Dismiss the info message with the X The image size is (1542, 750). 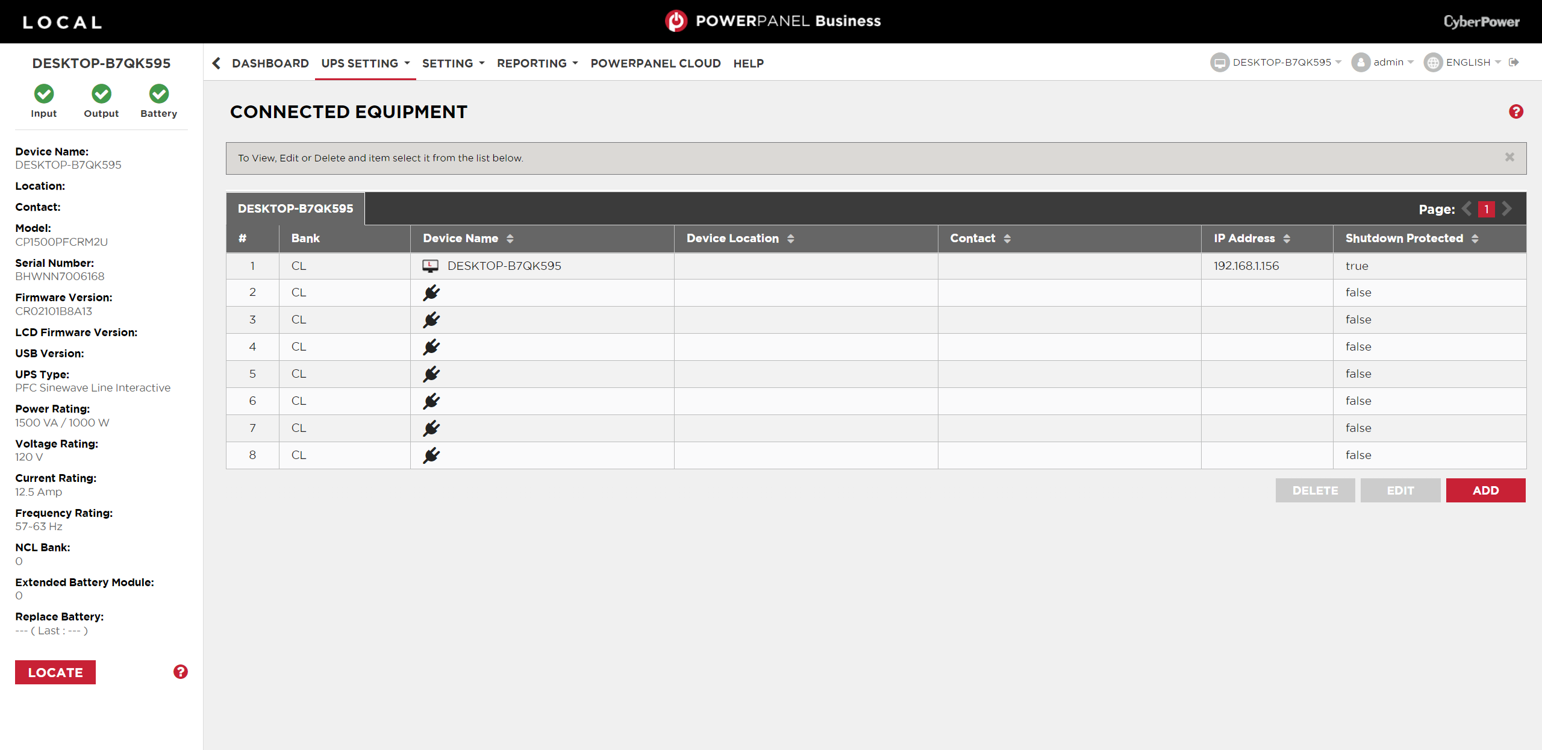1509,157
